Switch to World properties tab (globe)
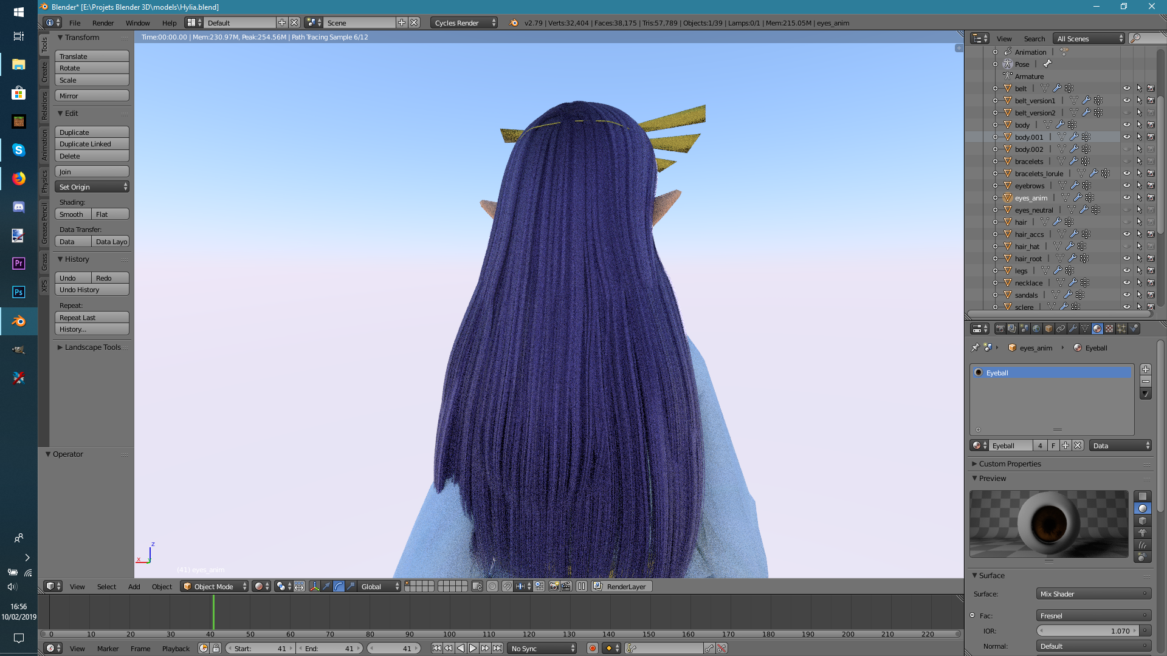The height and width of the screenshot is (656, 1167). [1036, 329]
